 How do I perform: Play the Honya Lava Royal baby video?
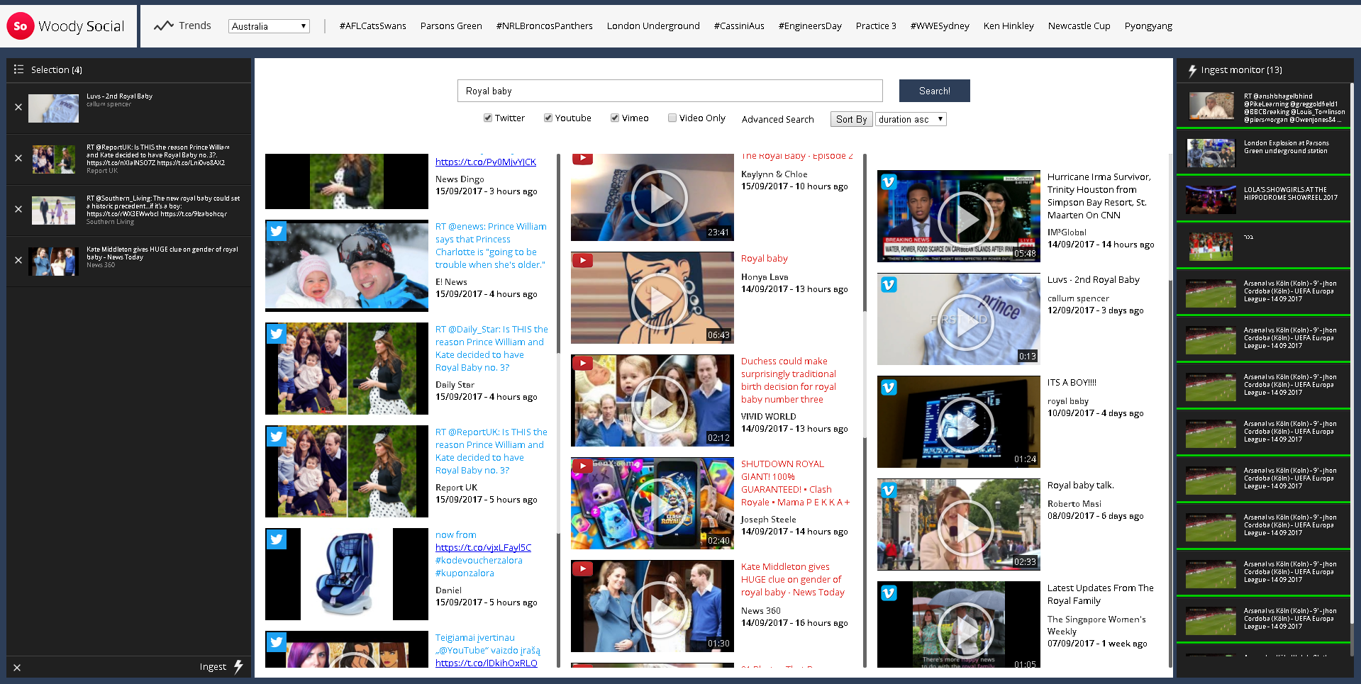pyautogui.click(x=659, y=301)
